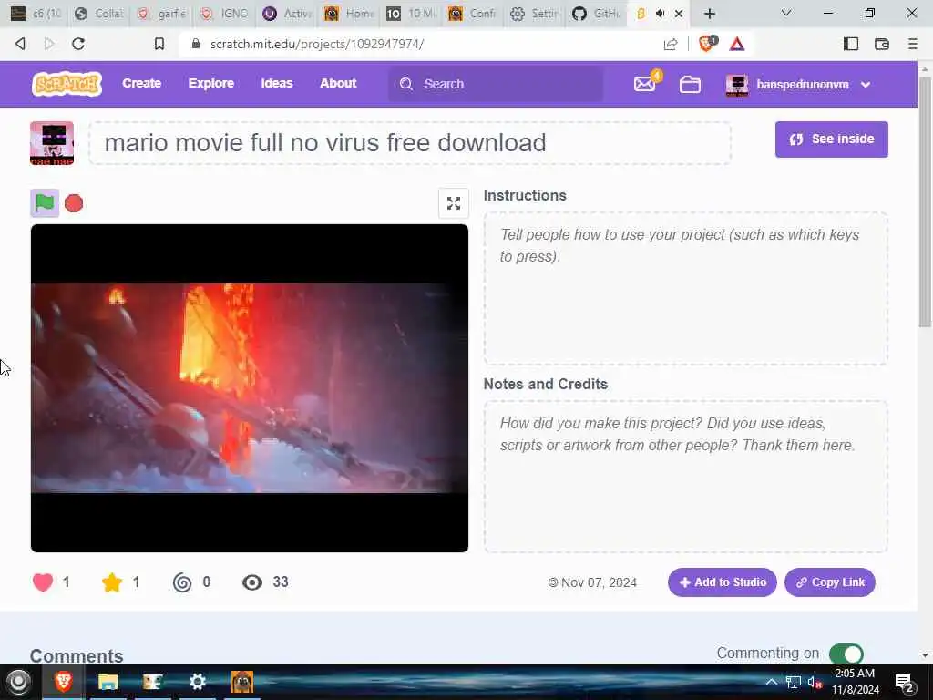933x700 pixels.
Task: Switch to the garfie browser tab
Action: [x=162, y=14]
